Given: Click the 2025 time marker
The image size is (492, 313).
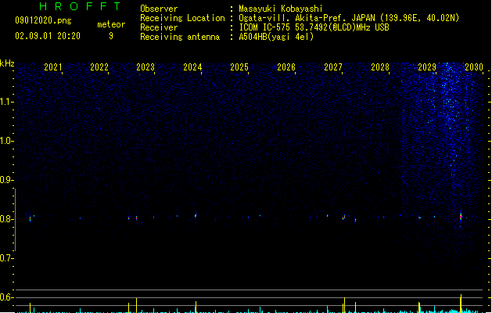Looking at the screenshot, I should (239, 67).
